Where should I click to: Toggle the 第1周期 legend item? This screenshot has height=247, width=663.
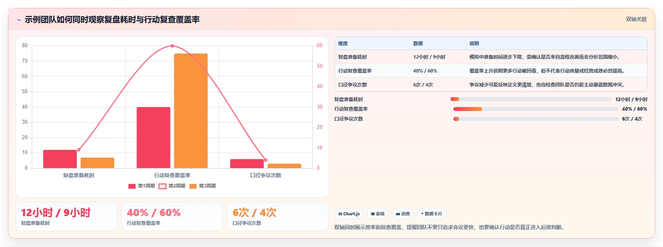(142, 186)
